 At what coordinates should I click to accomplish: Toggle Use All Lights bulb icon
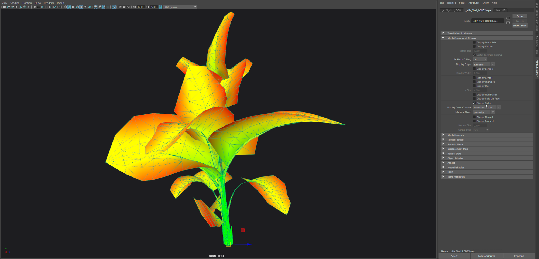tap(85, 7)
